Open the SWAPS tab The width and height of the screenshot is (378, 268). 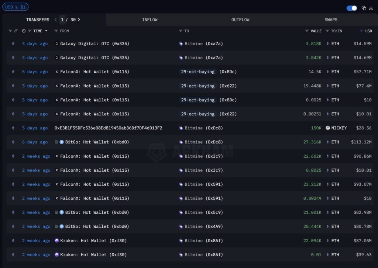[331, 20]
